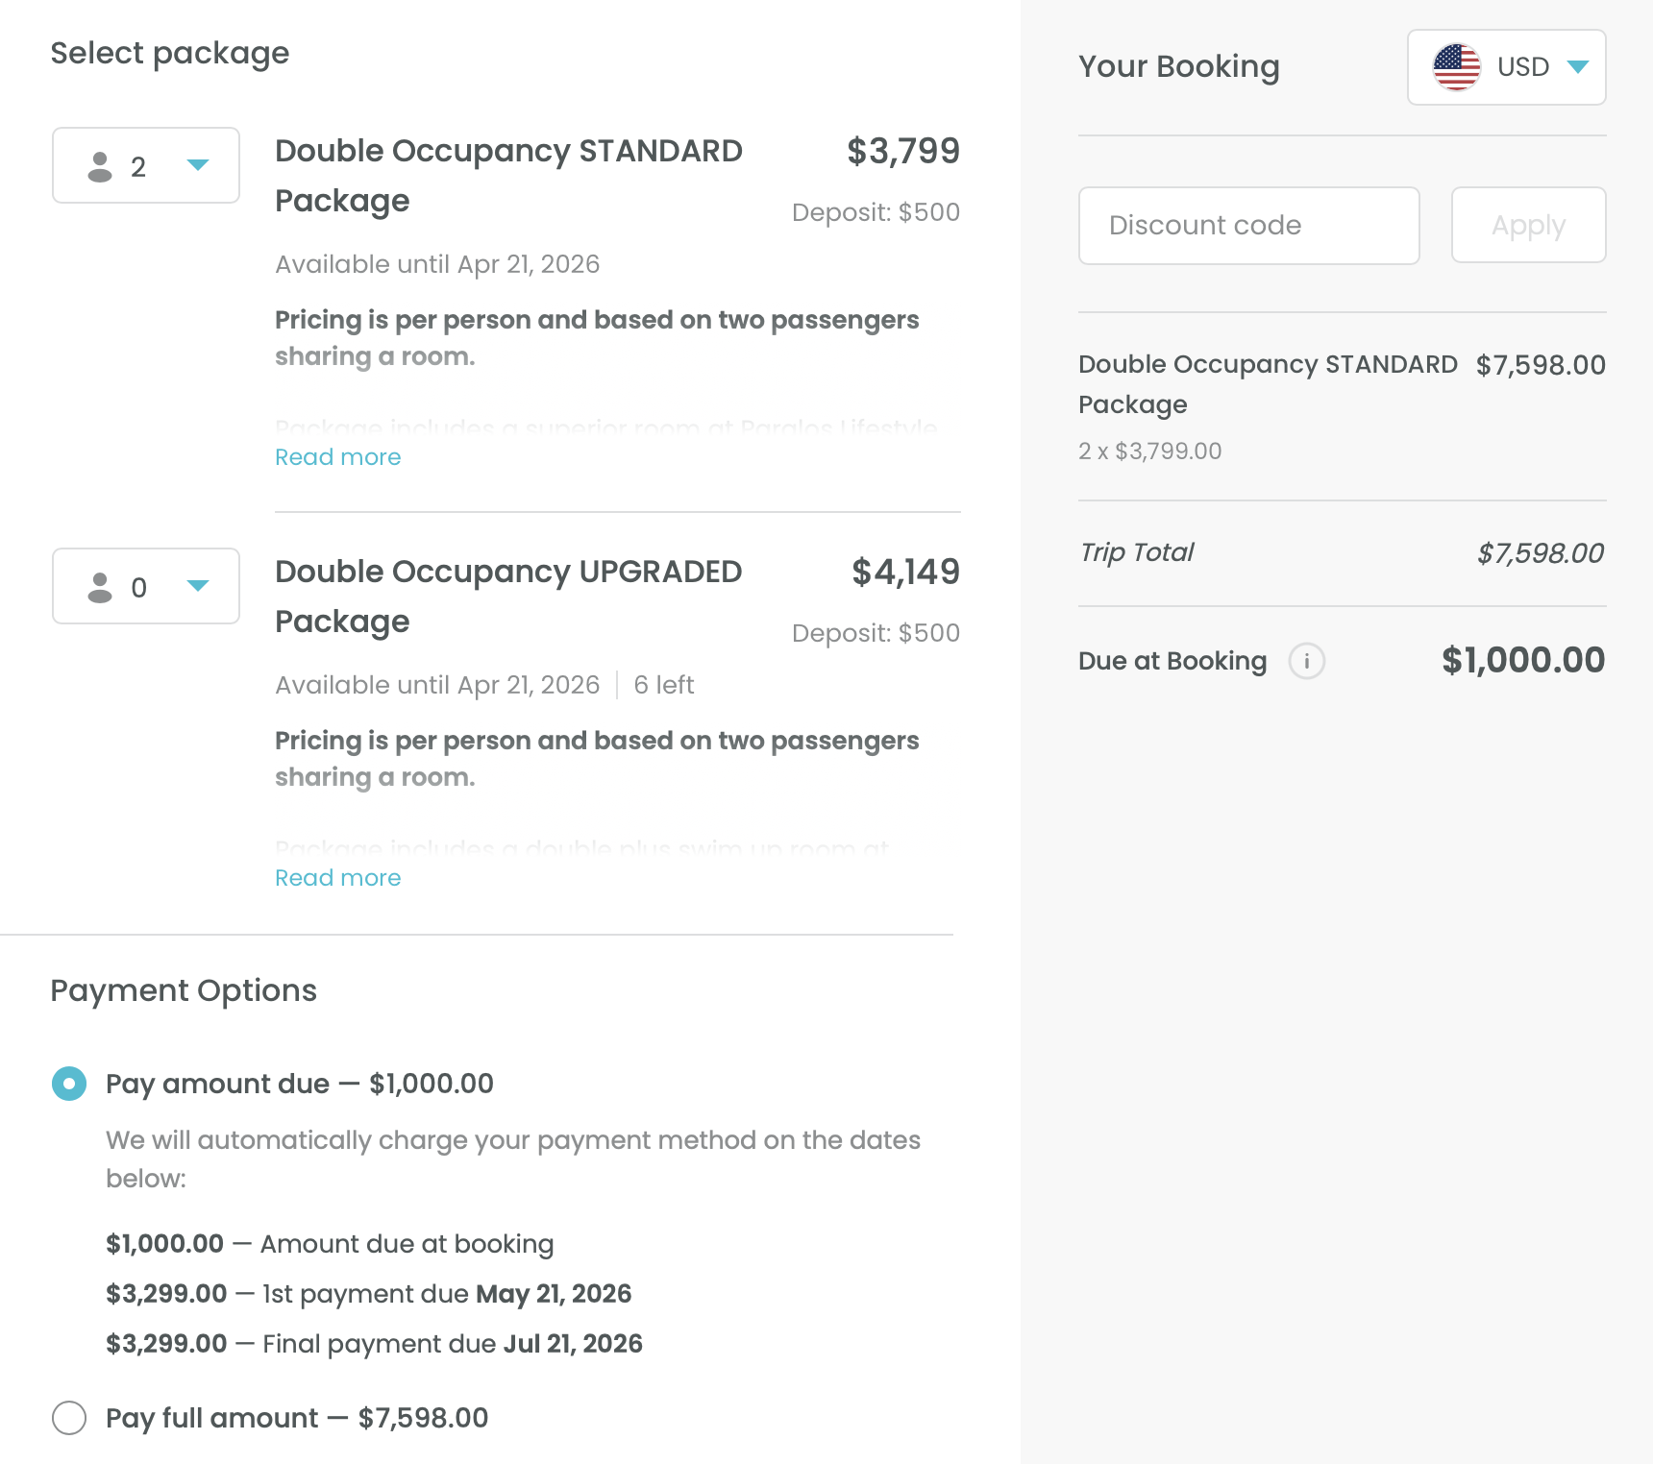1653x1464 pixels.
Task: Click the arrow in the STANDARD package quantity box
Action: (198, 165)
